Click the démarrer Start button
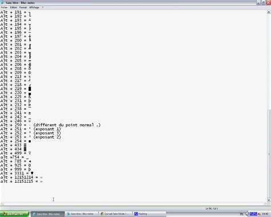The image size is (271, 217). [x=14, y=214]
